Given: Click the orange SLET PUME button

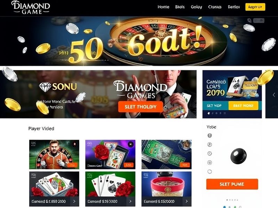Looking at the screenshot, I should pos(232,184).
